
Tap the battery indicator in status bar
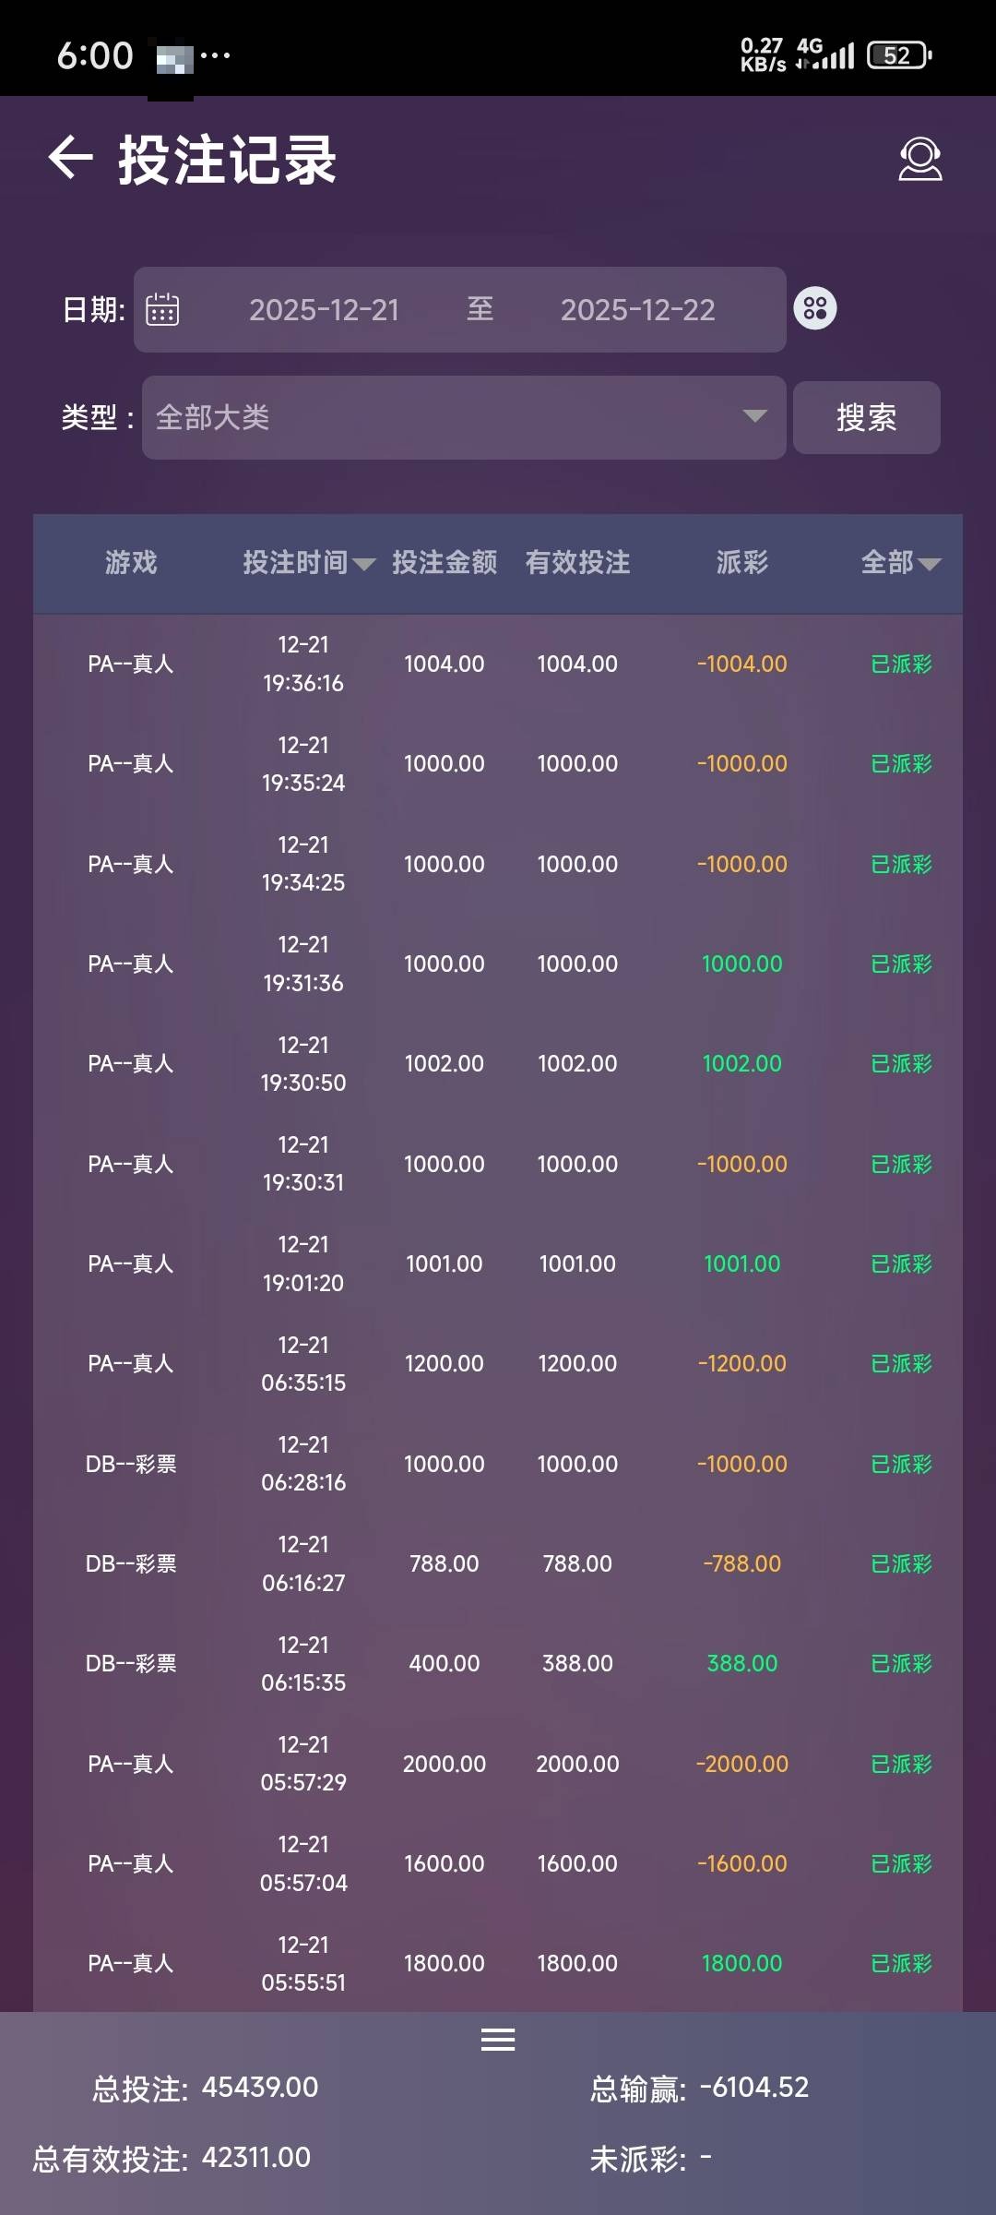898,55
